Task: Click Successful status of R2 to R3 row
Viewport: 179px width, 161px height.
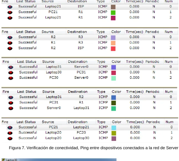Action: pos(27,37)
